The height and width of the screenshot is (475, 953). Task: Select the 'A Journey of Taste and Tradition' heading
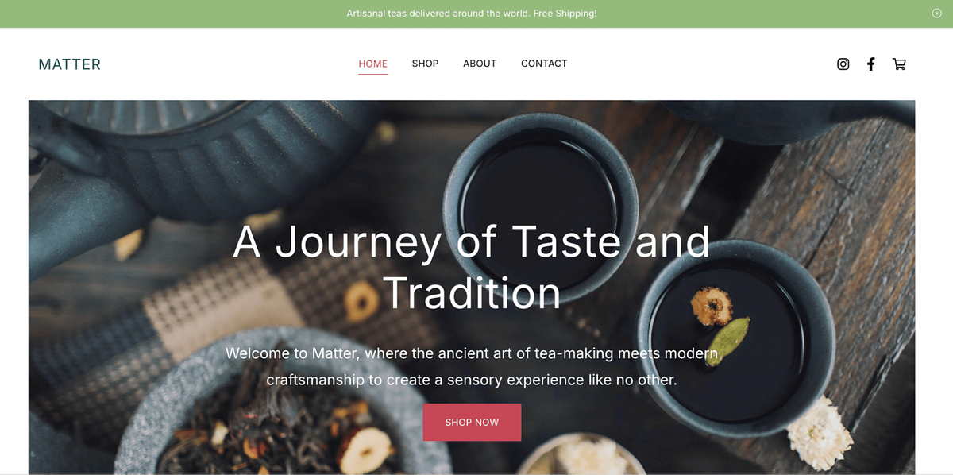click(472, 267)
